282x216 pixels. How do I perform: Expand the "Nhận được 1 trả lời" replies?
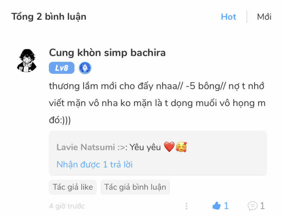tap(94, 165)
